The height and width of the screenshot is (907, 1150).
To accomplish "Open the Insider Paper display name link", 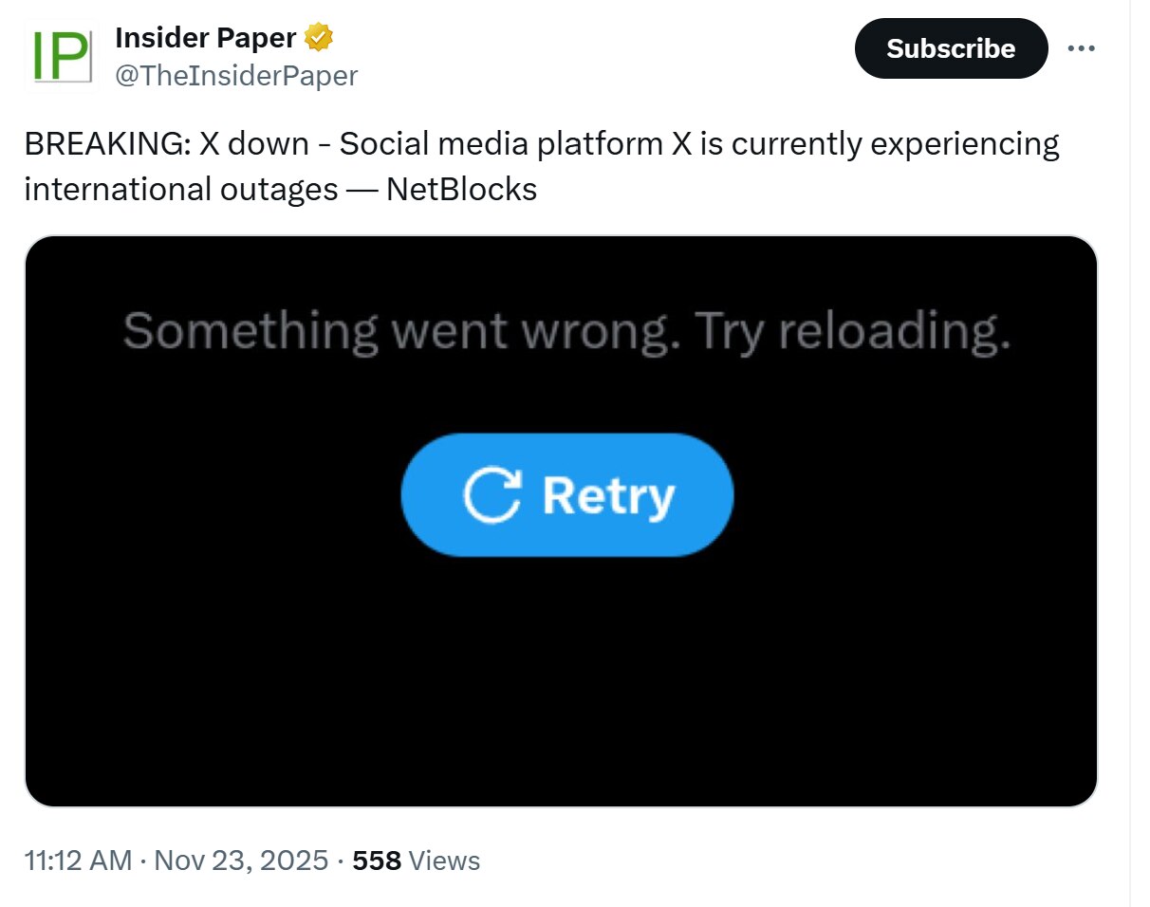I will tap(205, 39).
